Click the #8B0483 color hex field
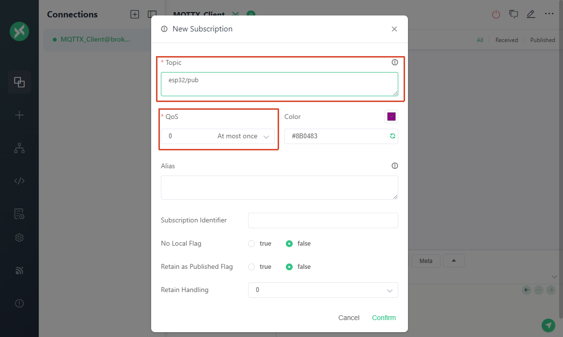The height and width of the screenshot is (337, 563). pos(341,136)
